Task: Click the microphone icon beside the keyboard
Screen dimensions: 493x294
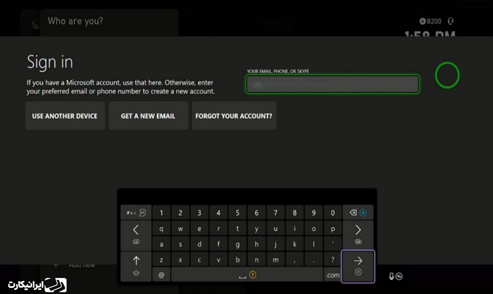Action: click(x=391, y=276)
